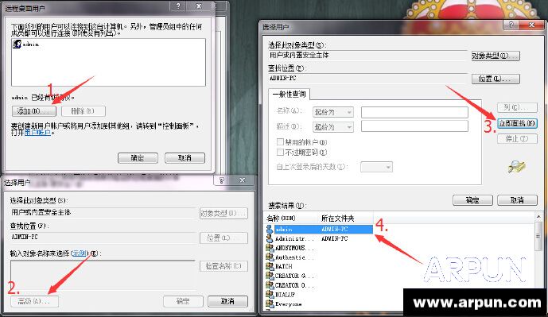
Task: Click 位置(L)... in lower-left Select Users dialog
Action: click(x=223, y=238)
